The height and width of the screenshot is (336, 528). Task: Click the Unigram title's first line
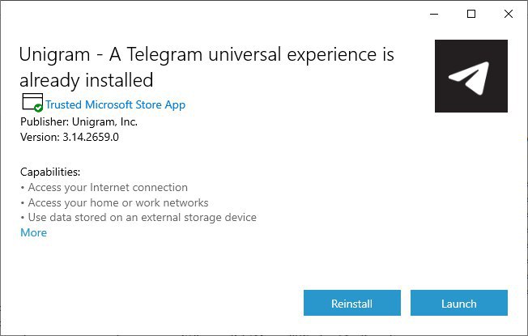(x=207, y=54)
